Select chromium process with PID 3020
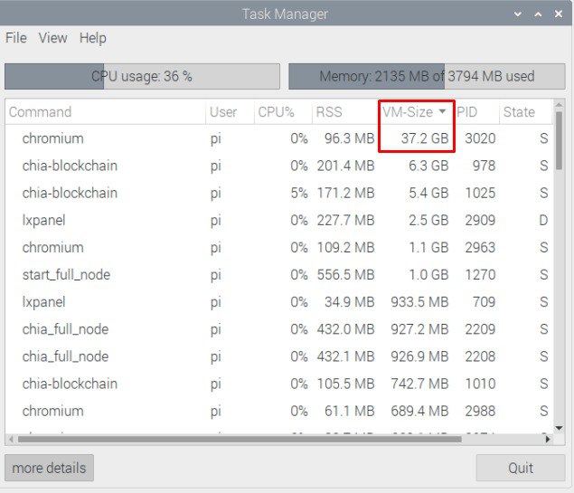Screen dimensions: 574x493 pos(278,138)
